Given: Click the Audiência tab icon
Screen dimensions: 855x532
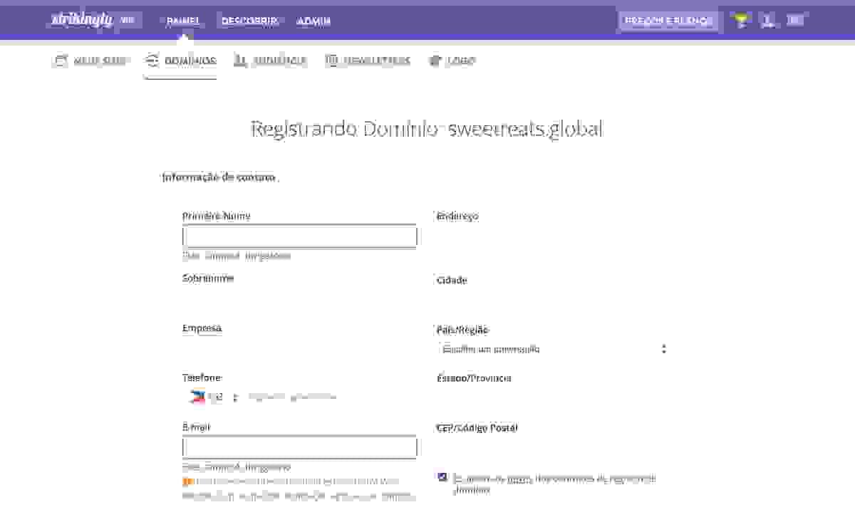Looking at the screenshot, I should (240, 61).
